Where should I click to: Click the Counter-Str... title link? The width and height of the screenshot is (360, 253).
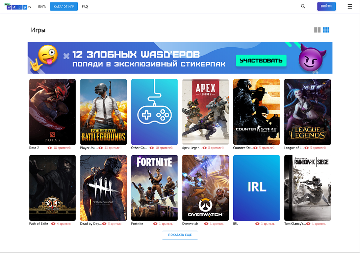click(x=243, y=148)
